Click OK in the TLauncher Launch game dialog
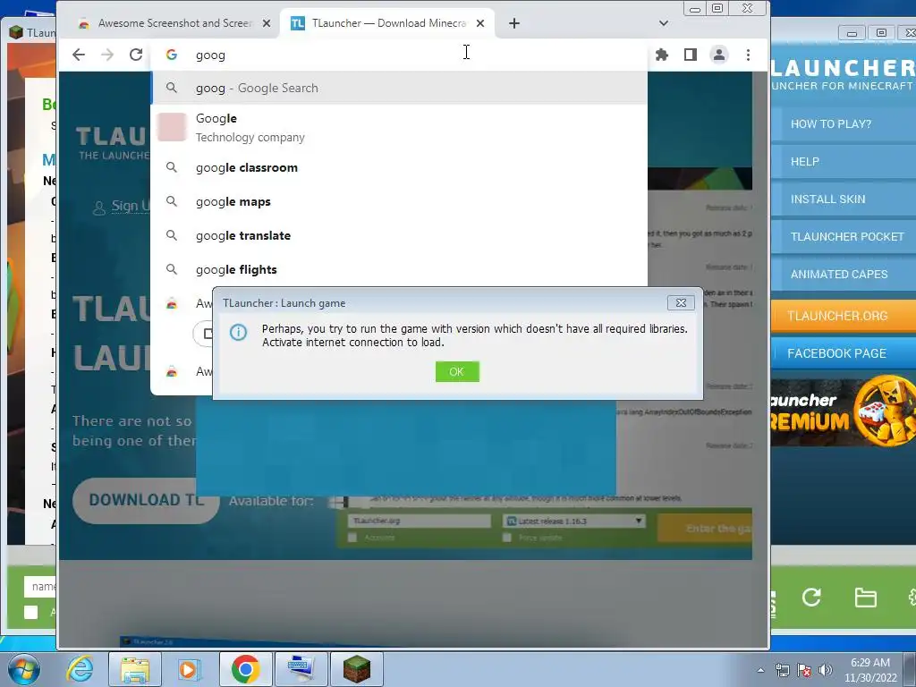Image resolution: width=916 pixels, height=687 pixels. [x=457, y=371]
